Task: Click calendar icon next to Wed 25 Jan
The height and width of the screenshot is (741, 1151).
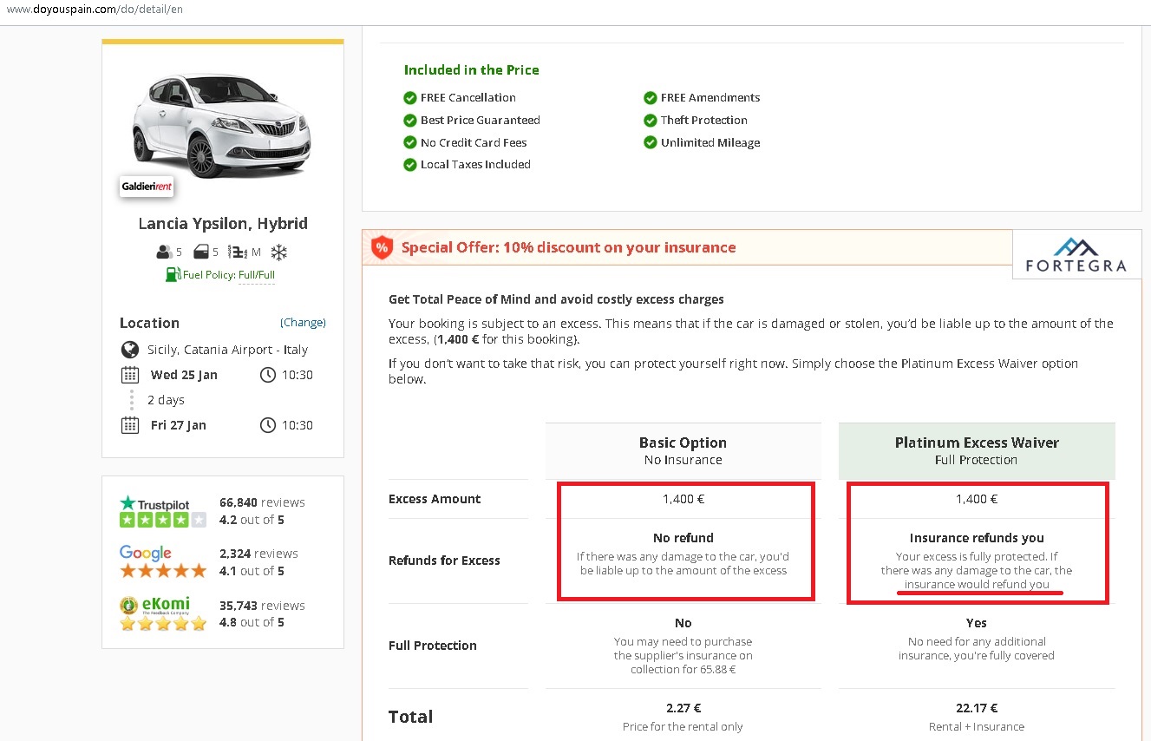Action: coord(130,375)
